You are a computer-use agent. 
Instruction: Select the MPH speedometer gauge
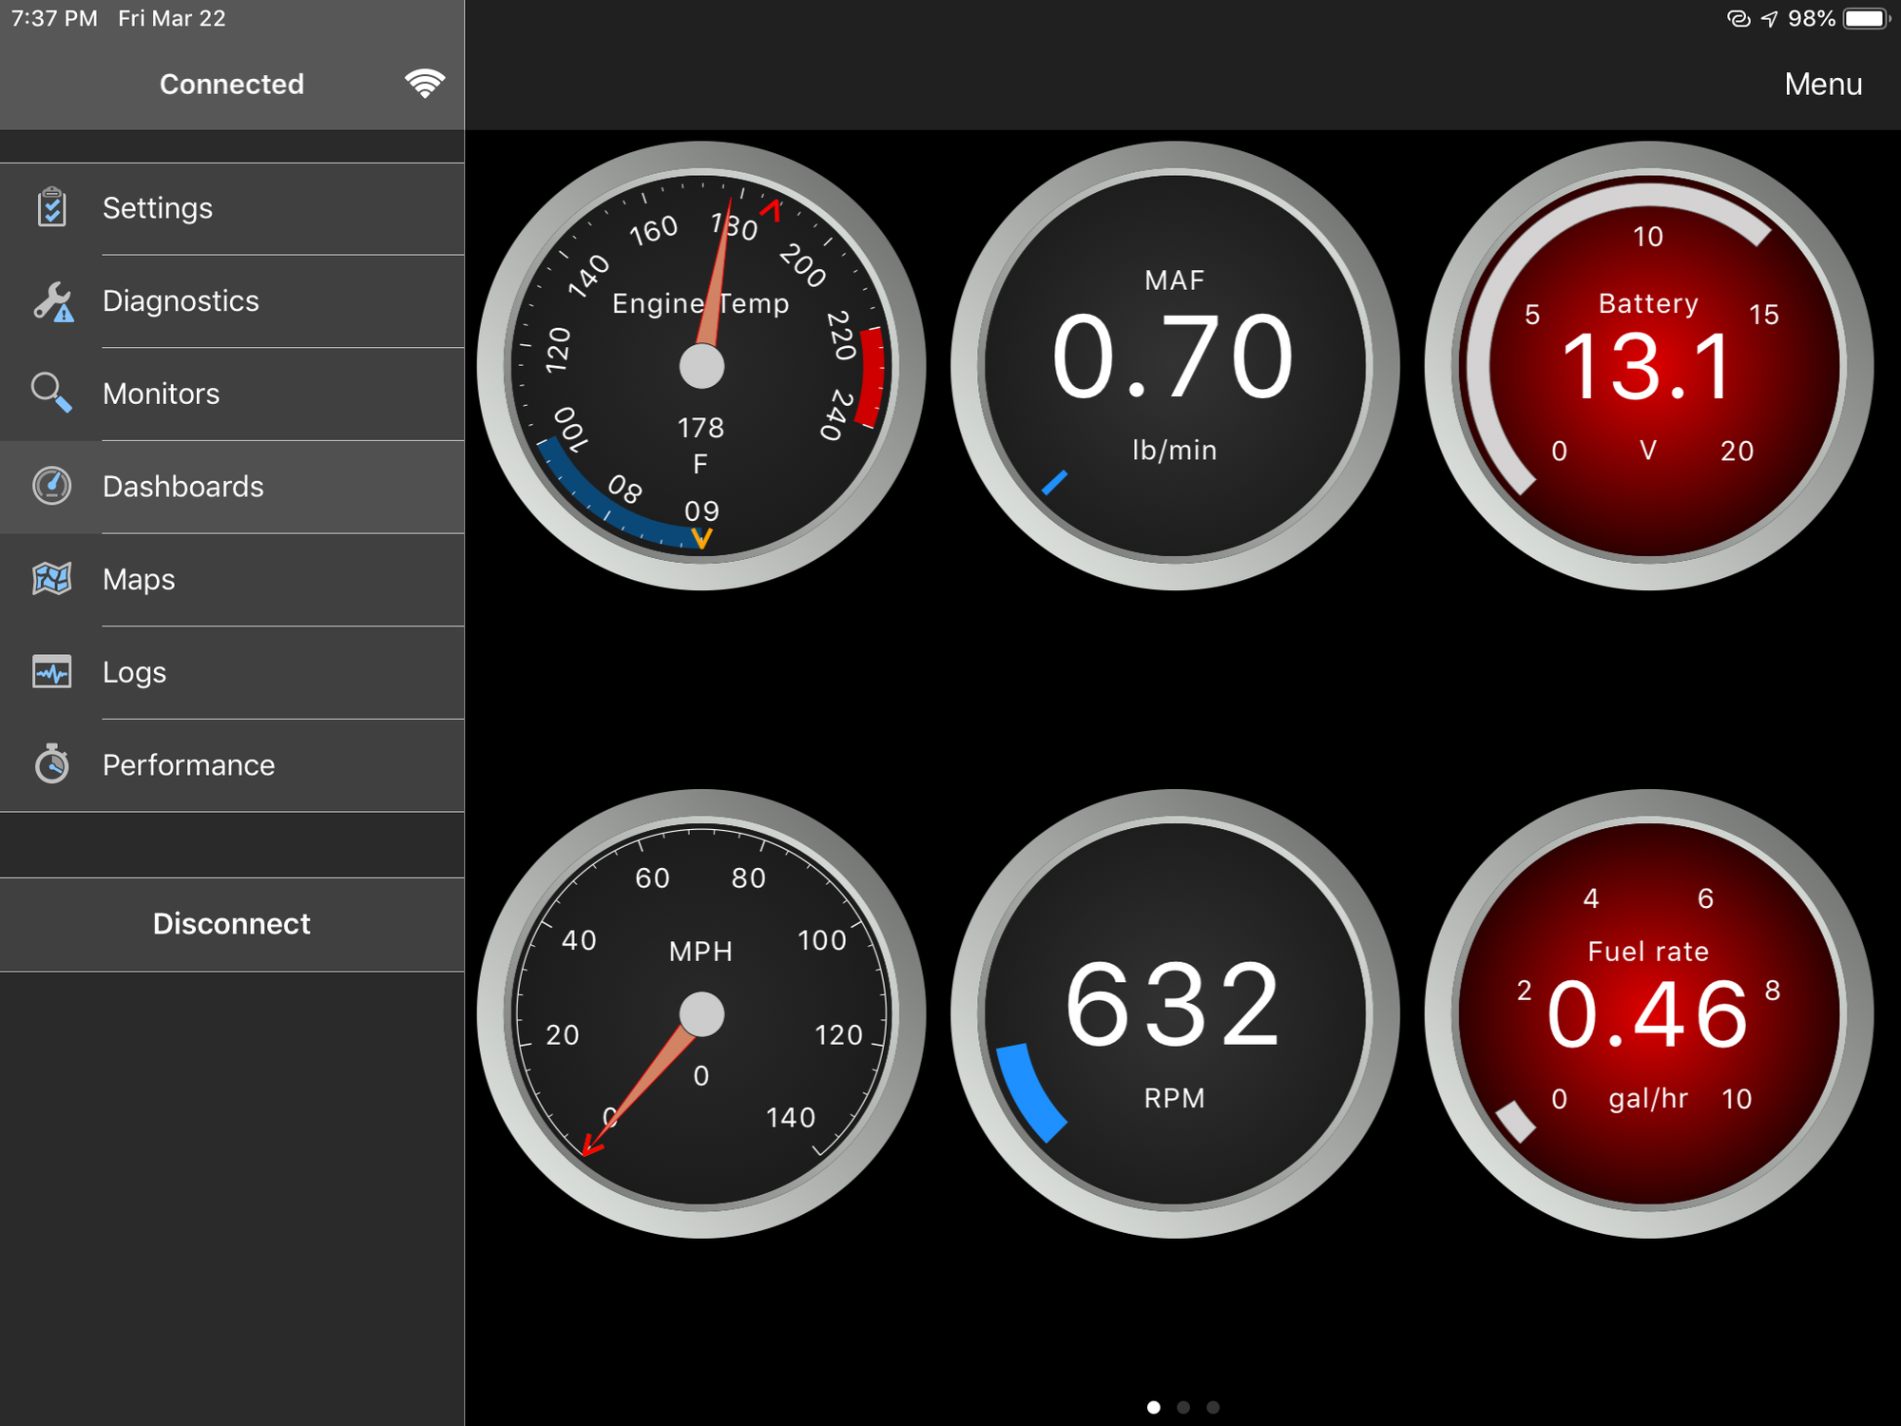(701, 1013)
